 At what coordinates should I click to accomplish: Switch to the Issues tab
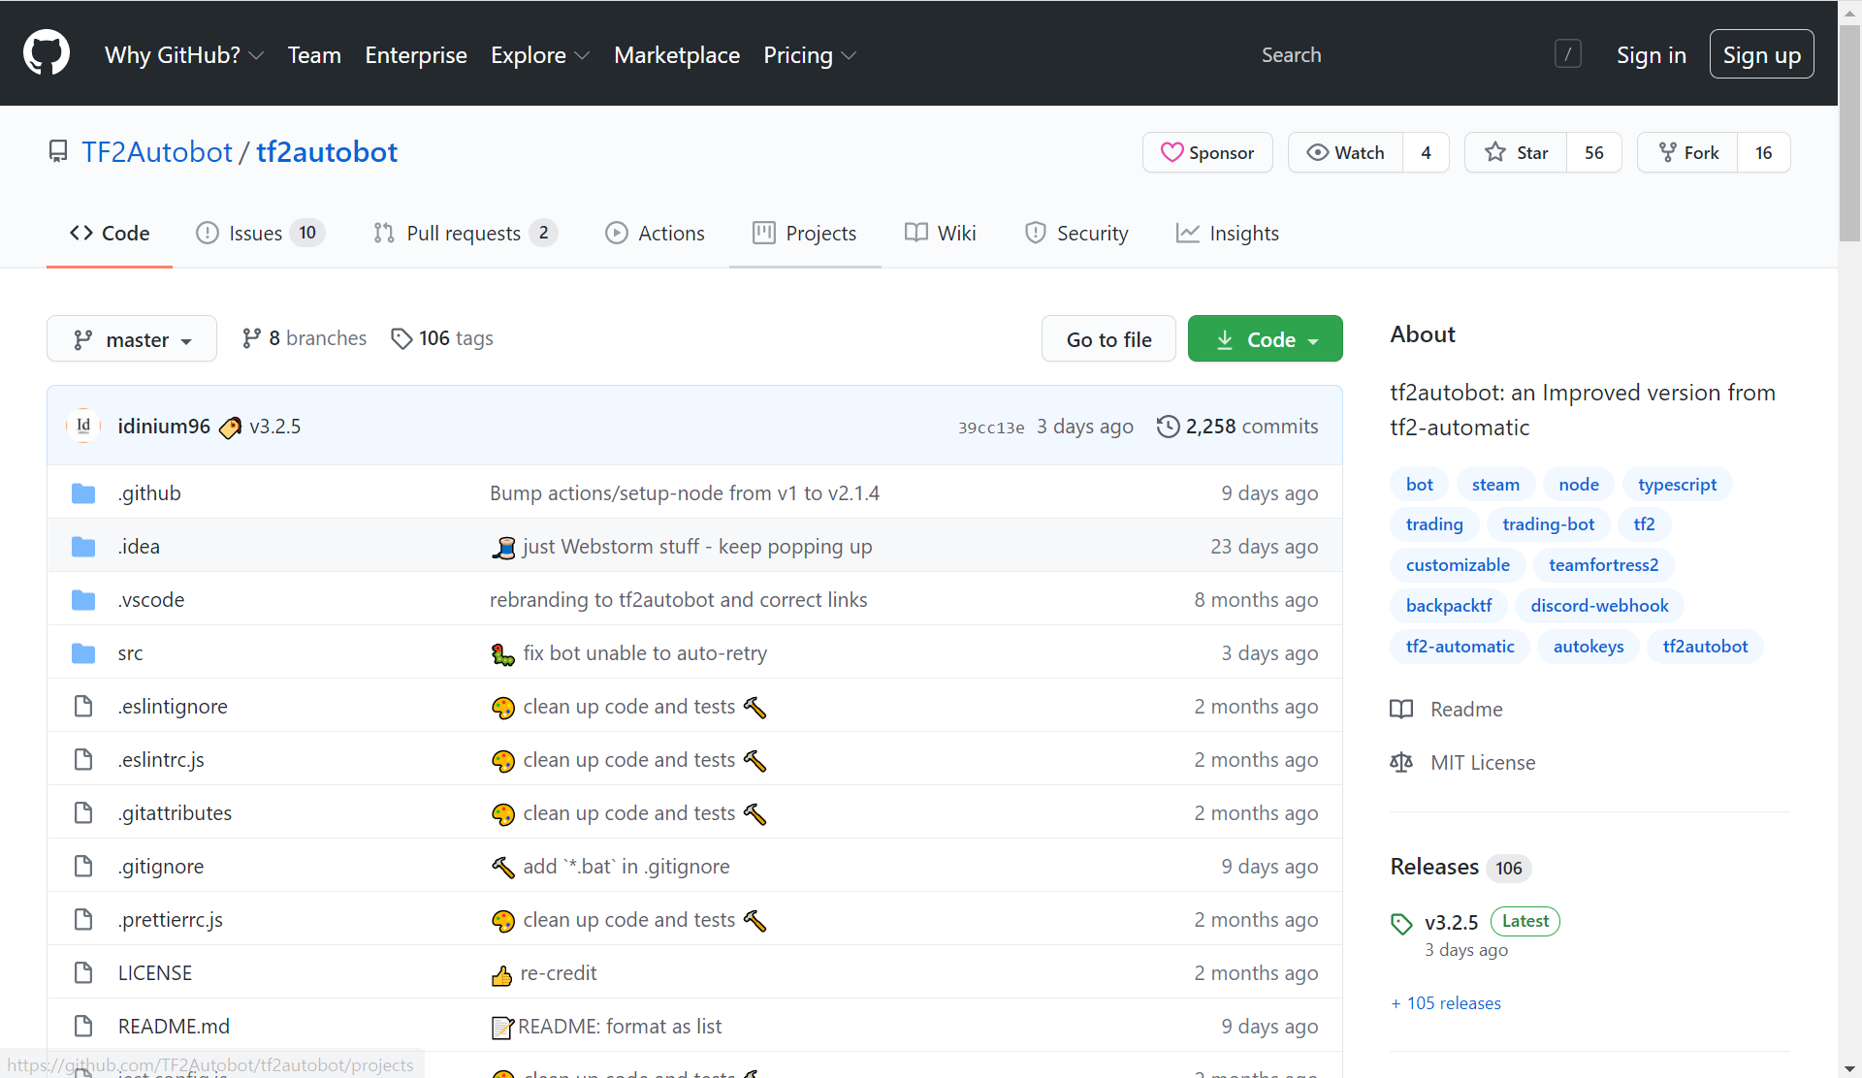[x=258, y=234]
